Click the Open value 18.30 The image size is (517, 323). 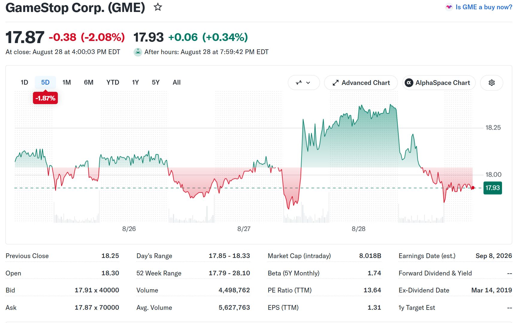pyautogui.click(x=110, y=273)
